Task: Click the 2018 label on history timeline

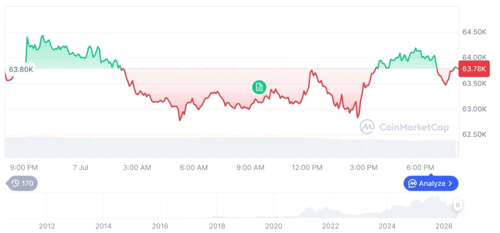Action: click(217, 226)
